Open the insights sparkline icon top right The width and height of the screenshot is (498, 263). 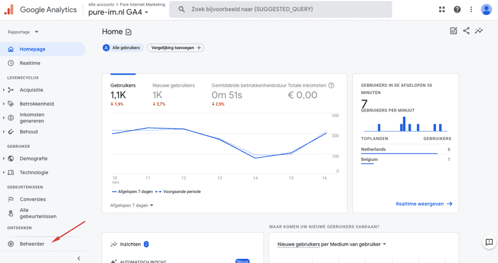479,31
